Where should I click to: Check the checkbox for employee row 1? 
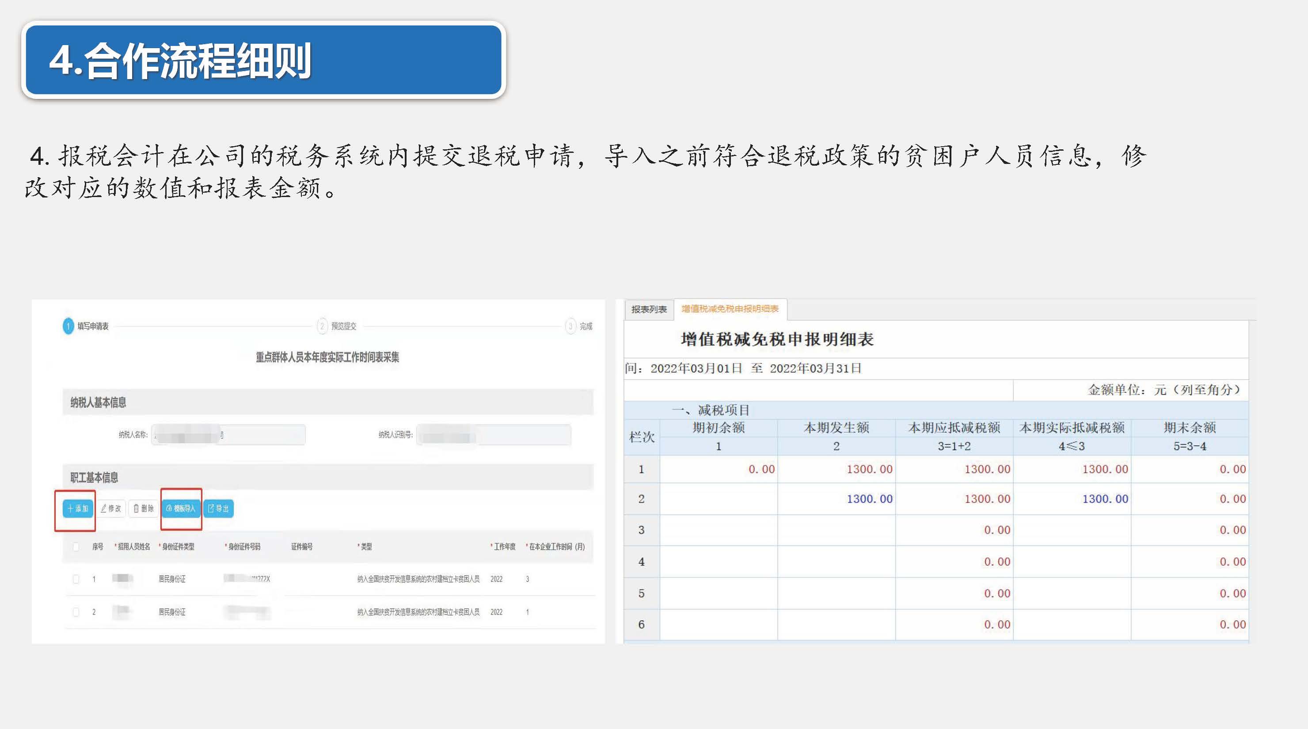[76, 579]
